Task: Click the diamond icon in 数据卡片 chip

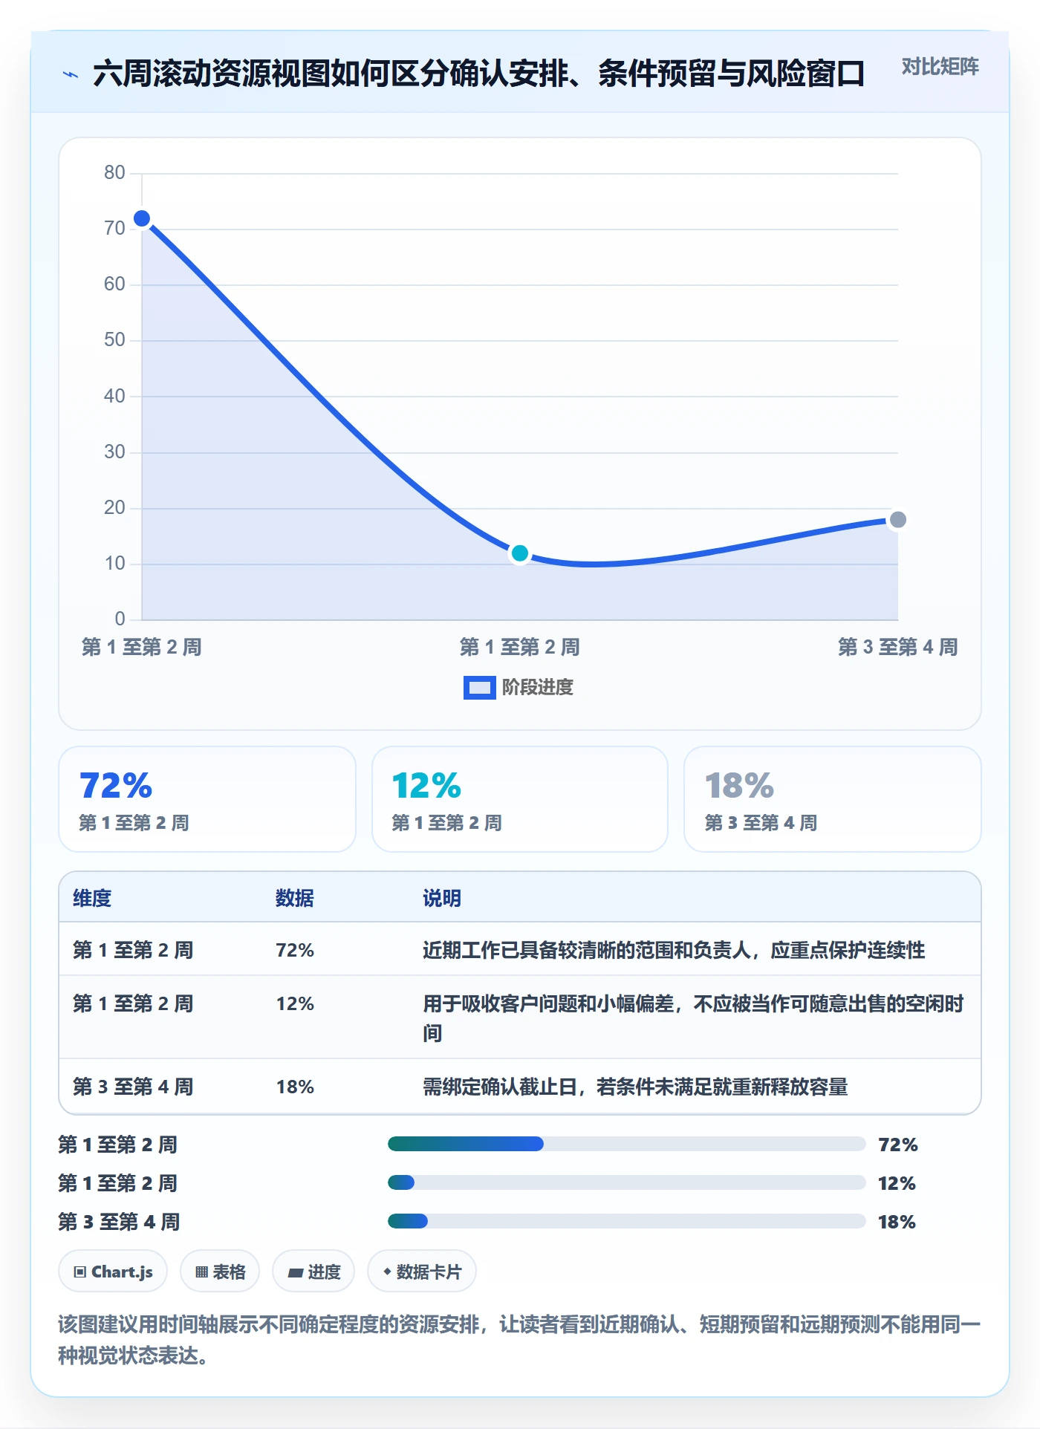Action: tap(387, 1272)
